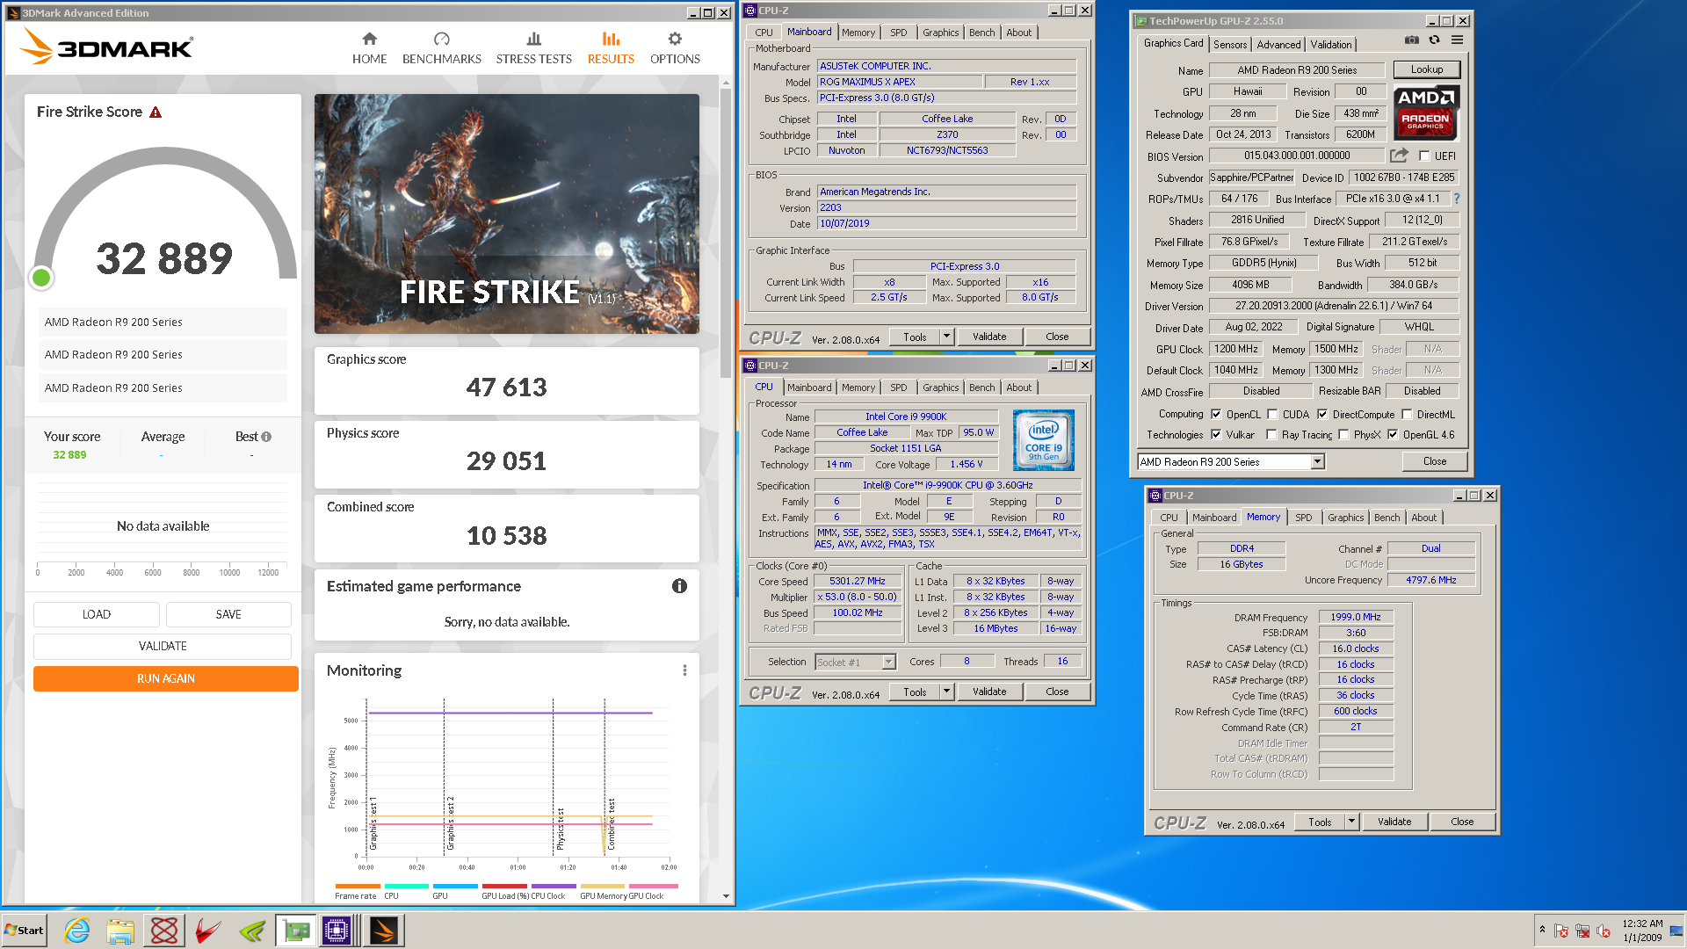Toggle the PhysX checkbox
This screenshot has width=1687, height=949.
click(1343, 435)
